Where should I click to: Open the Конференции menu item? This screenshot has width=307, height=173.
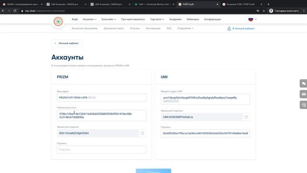pyautogui.click(x=213, y=19)
